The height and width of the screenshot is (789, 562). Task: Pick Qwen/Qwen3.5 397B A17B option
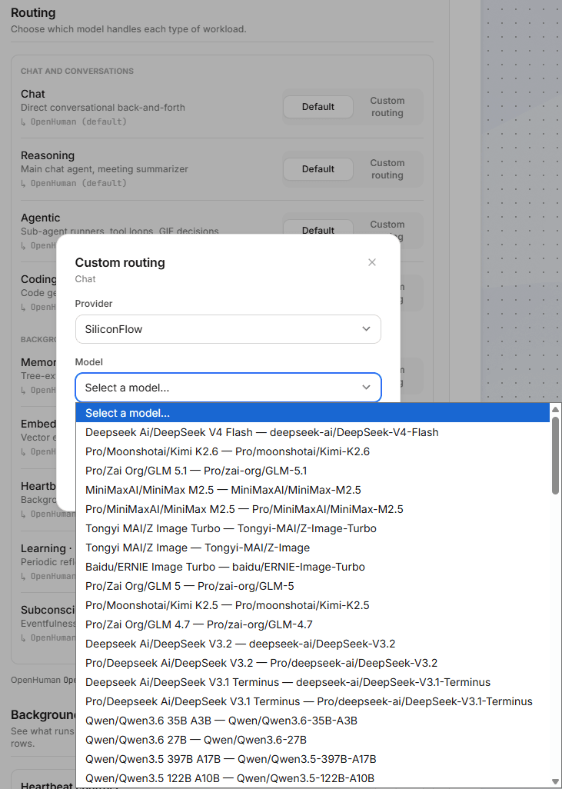tap(312, 759)
